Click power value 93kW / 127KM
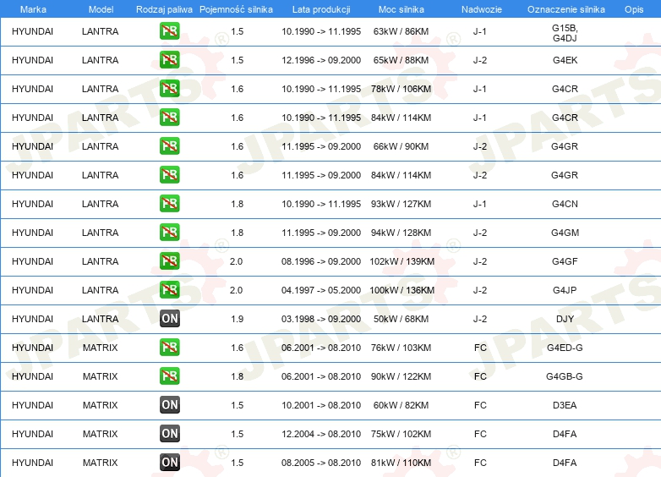The width and height of the screenshot is (661, 477). pos(401,204)
